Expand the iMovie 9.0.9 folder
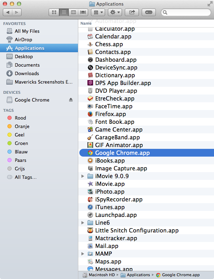214x279 pixels. pos(82,176)
